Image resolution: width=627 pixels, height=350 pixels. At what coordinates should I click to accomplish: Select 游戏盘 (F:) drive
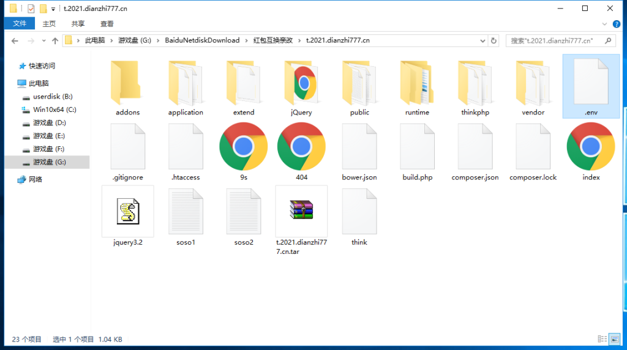tap(49, 149)
